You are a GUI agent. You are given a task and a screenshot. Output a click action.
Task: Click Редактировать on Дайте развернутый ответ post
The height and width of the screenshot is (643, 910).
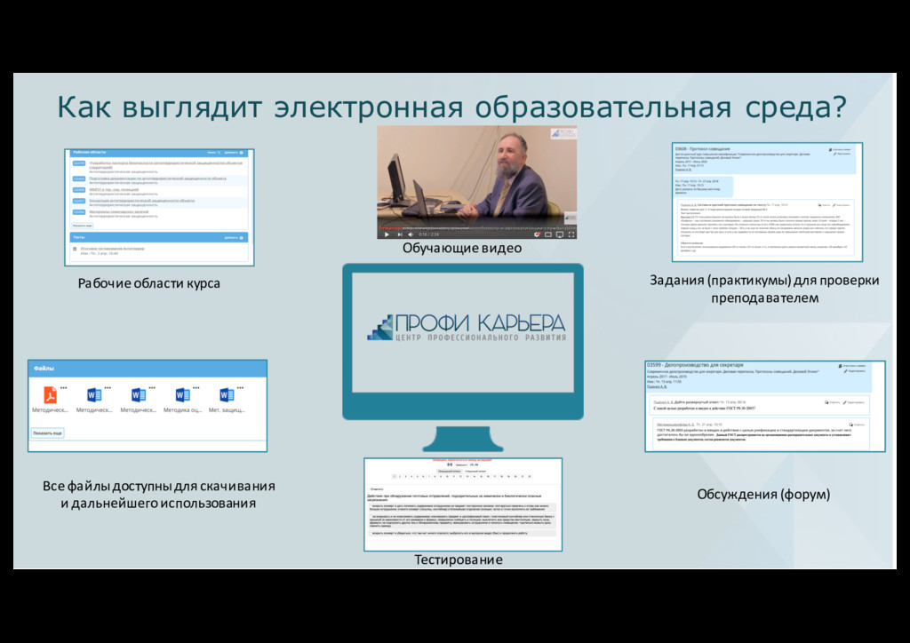[854, 402]
